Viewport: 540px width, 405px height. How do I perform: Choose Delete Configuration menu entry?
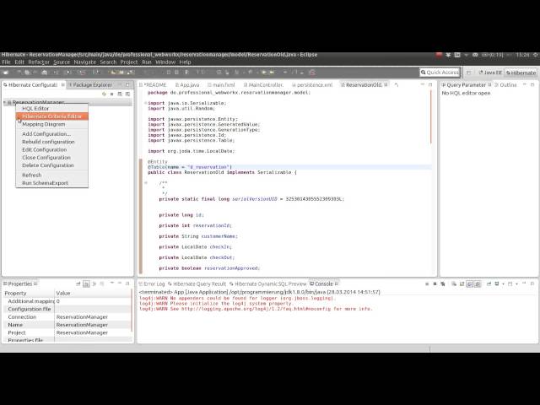tap(48, 165)
